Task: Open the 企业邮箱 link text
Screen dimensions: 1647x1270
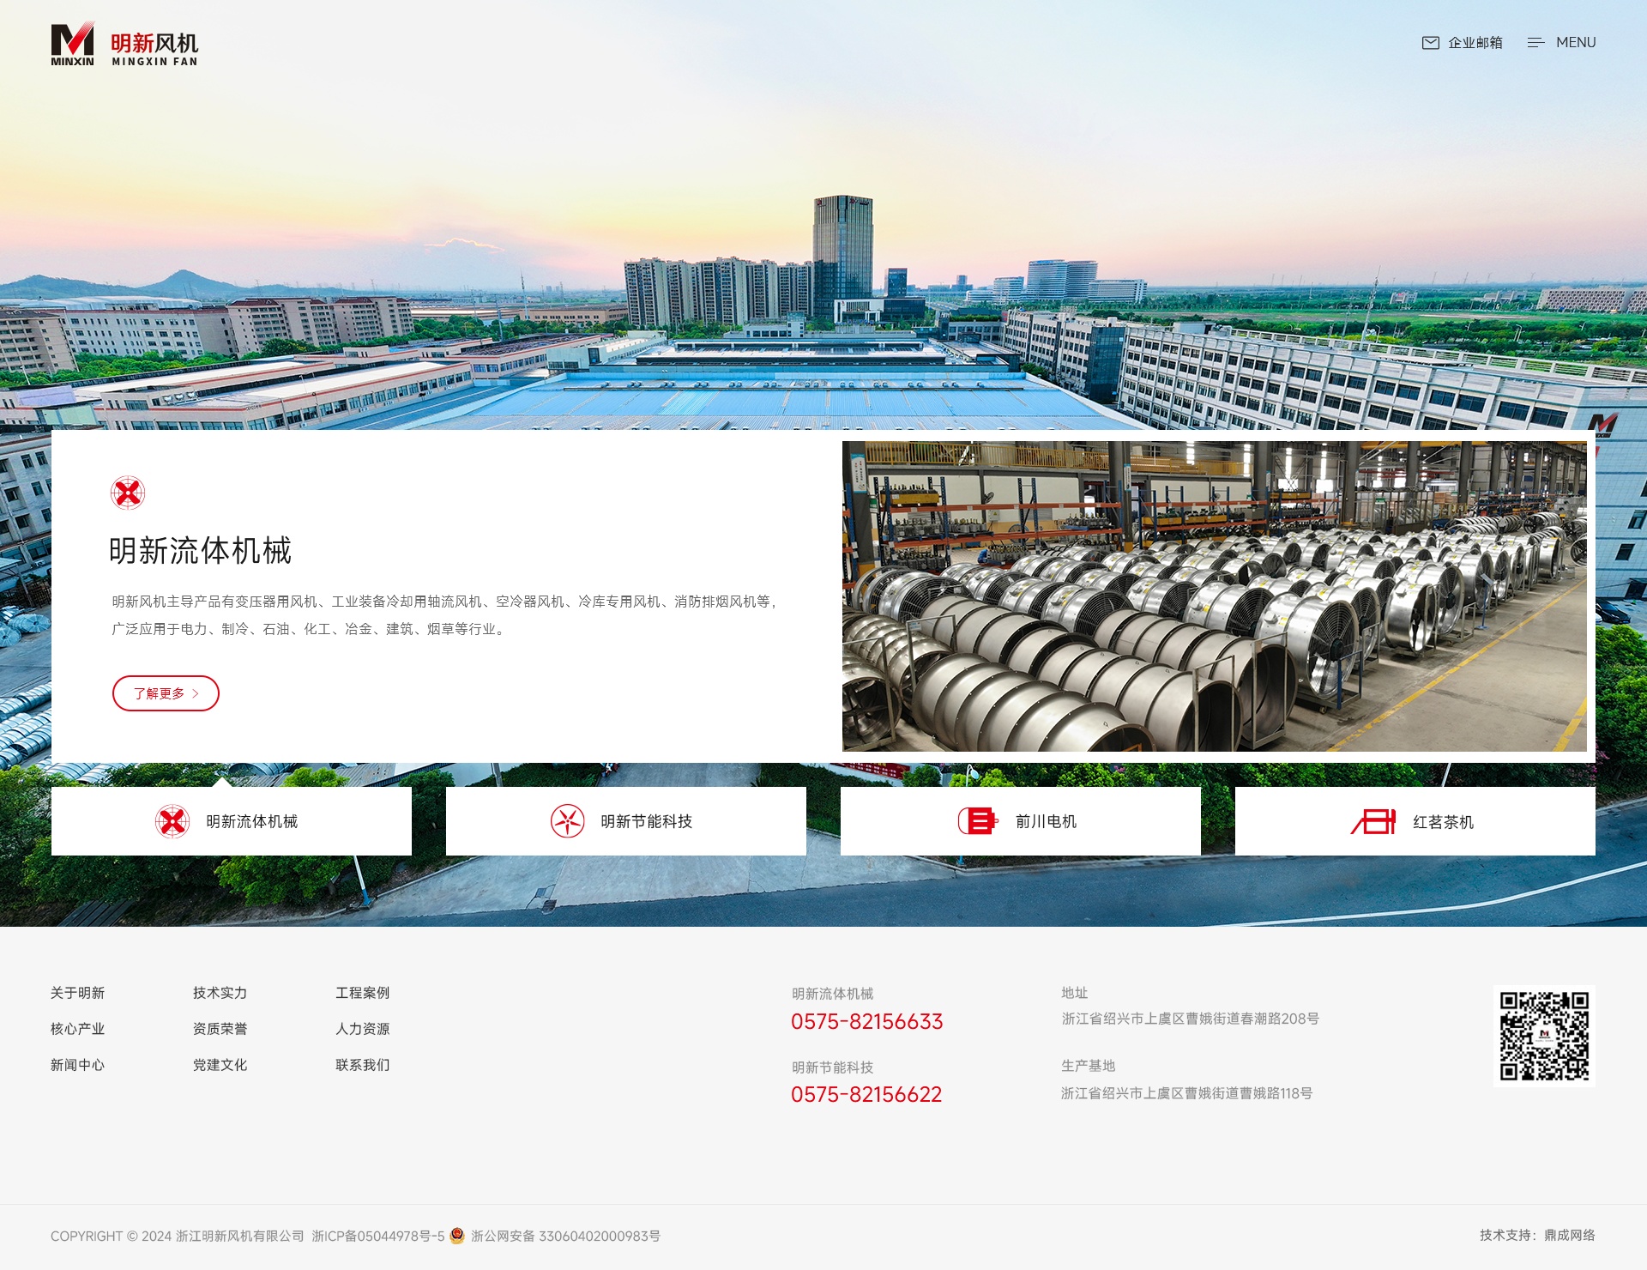Action: pos(1475,43)
